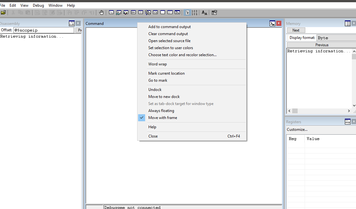Open the View menu

[x=24, y=5]
